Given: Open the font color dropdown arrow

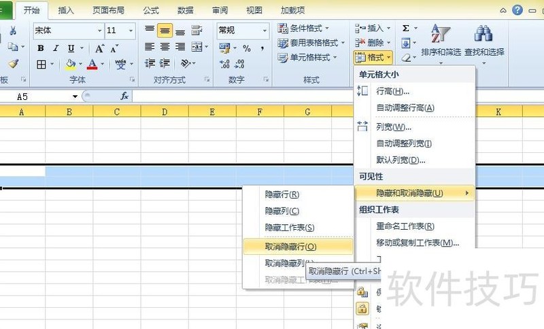Looking at the screenshot, I should coord(103,64).
